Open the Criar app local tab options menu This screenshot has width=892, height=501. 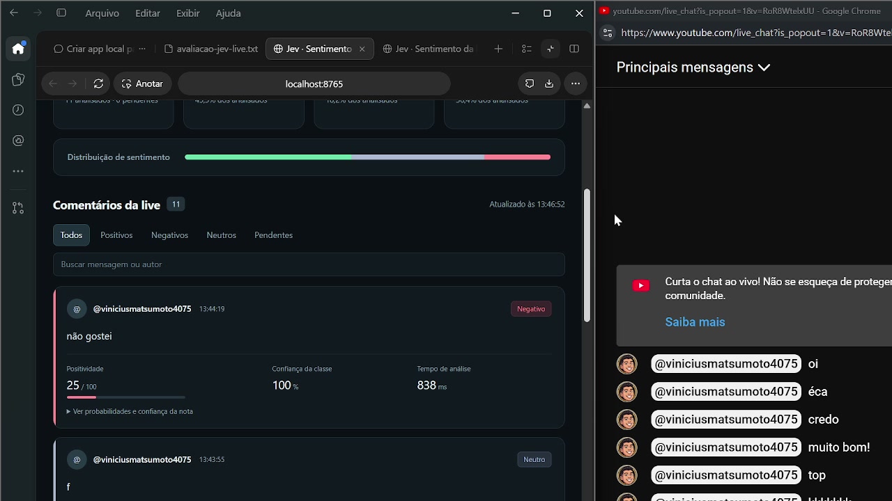[142, 49]
